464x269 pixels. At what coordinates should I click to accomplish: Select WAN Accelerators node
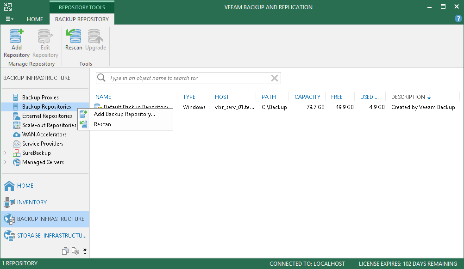[44, 134]
